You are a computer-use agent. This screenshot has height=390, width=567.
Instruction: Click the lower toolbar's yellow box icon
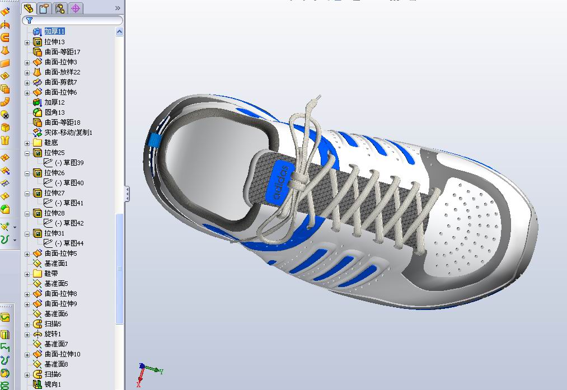[x=5, y=335]
